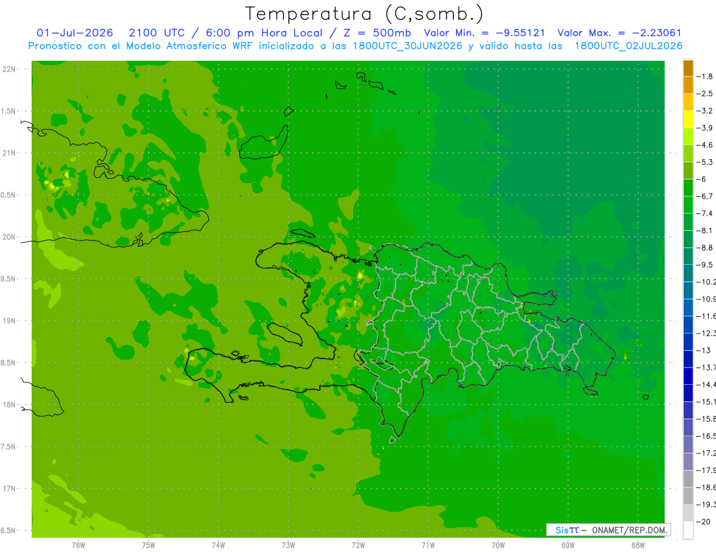Click the '74W' longitude label

point(218,545)
